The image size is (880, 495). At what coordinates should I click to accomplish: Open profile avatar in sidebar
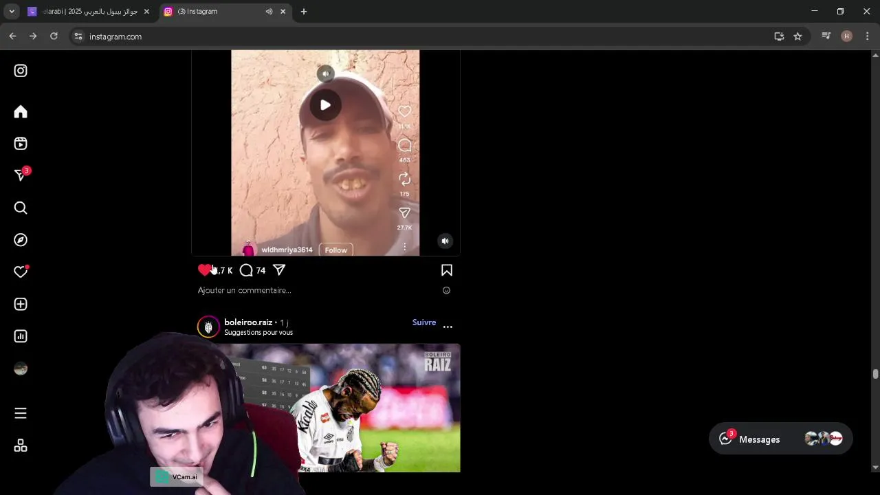coord(21,368)
